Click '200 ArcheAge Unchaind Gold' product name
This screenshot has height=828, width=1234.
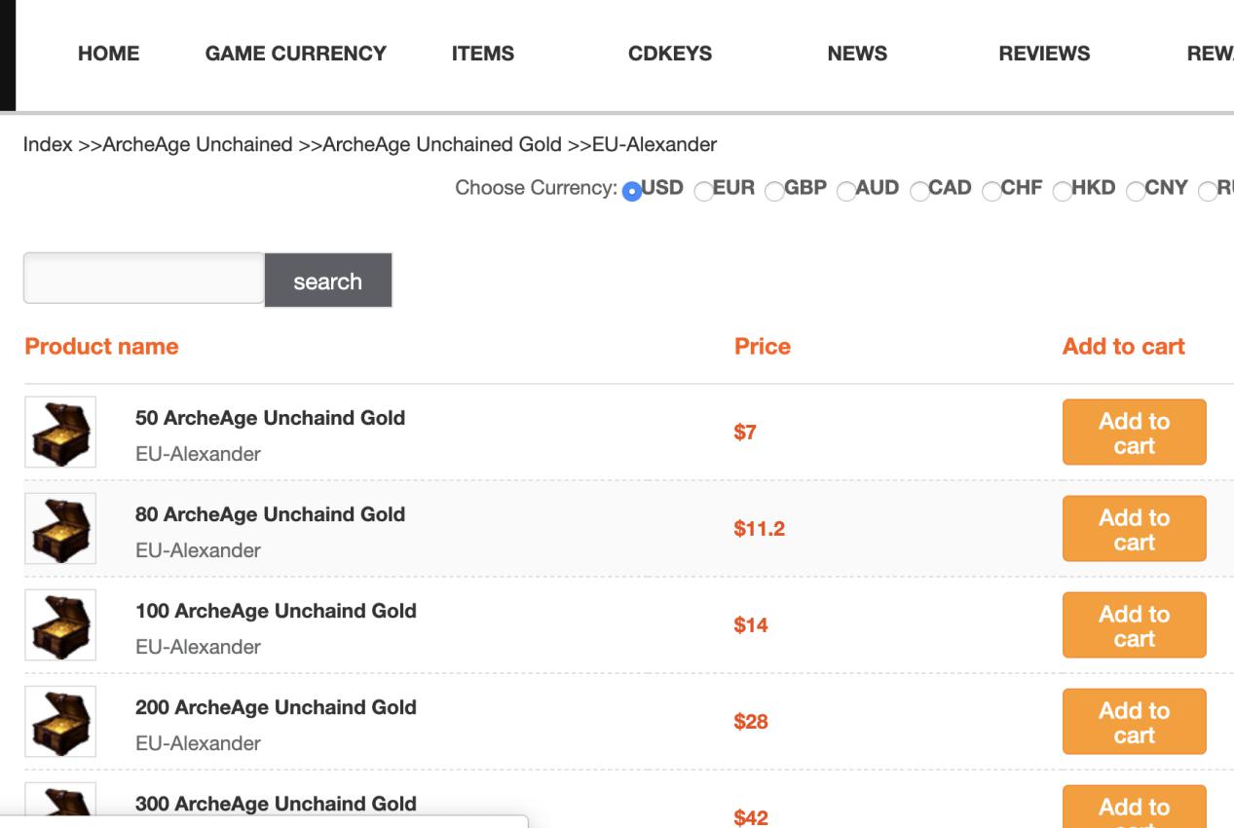tap(276, 707)
